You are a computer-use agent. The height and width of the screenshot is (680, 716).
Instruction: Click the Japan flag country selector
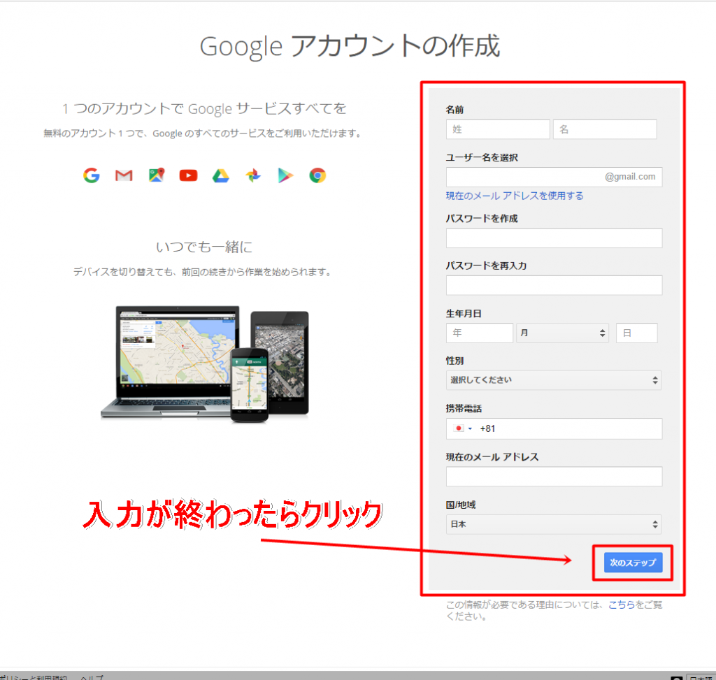[x=463, y=428]
